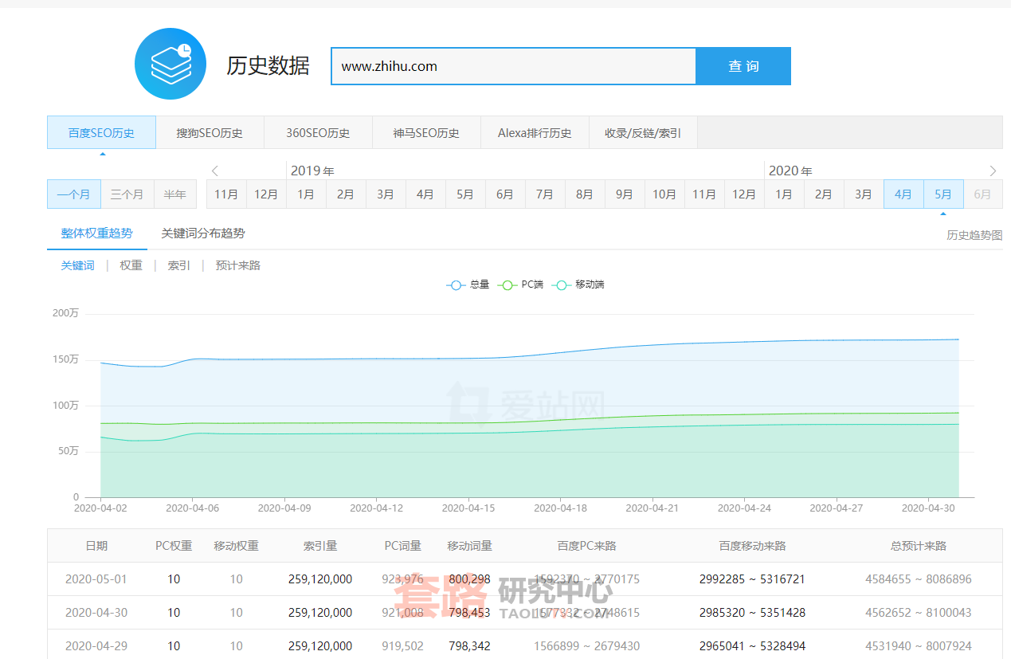Select the 索引 chart metric
This screenshot has width=1011, height=659.
[x=179, y=265]
